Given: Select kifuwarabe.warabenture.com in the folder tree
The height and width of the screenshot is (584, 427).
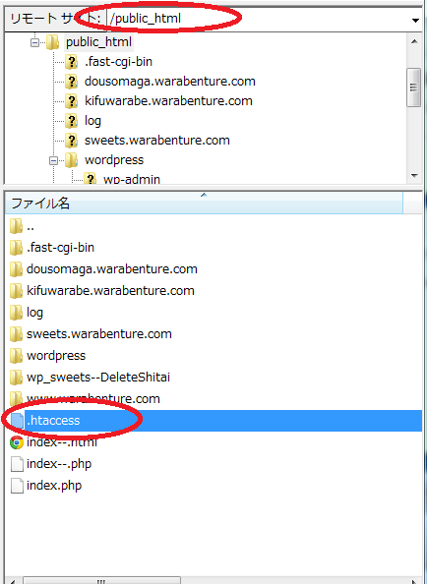Looking at the screenshot, I should click(x=168, y=101).
